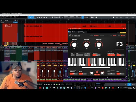This screenshot has height=102, width=136.
Task: Click the Transition knob
Action: coord(74,45)
